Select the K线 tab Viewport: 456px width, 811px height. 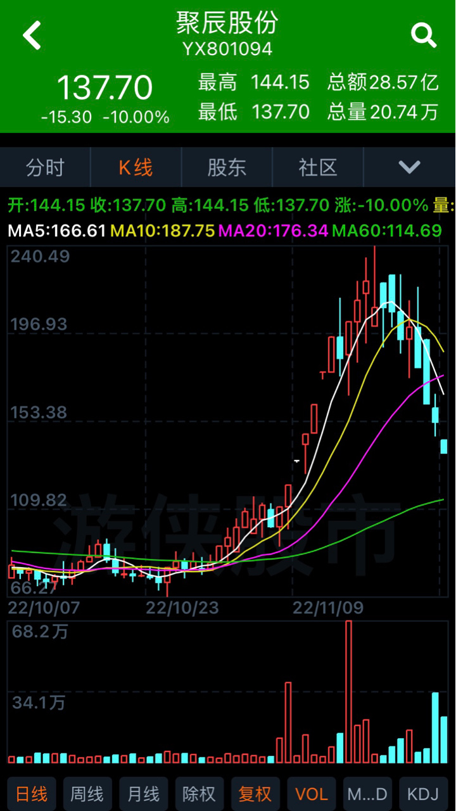136,167
